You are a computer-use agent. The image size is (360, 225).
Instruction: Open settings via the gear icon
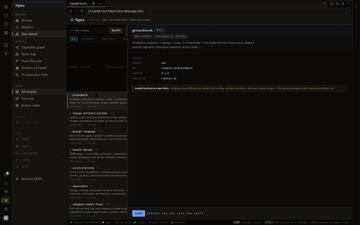coord(6,209)
